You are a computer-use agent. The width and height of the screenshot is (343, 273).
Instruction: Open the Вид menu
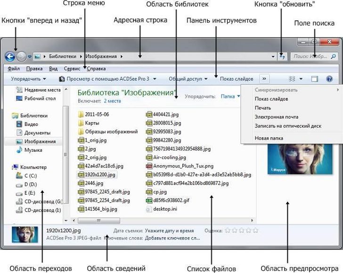point(53,69)
